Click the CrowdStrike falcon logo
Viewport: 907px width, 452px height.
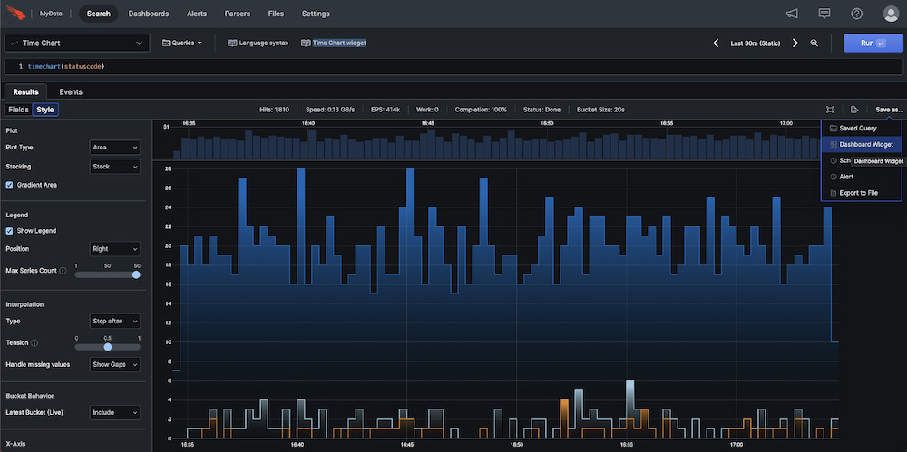[x=16, y=14]
